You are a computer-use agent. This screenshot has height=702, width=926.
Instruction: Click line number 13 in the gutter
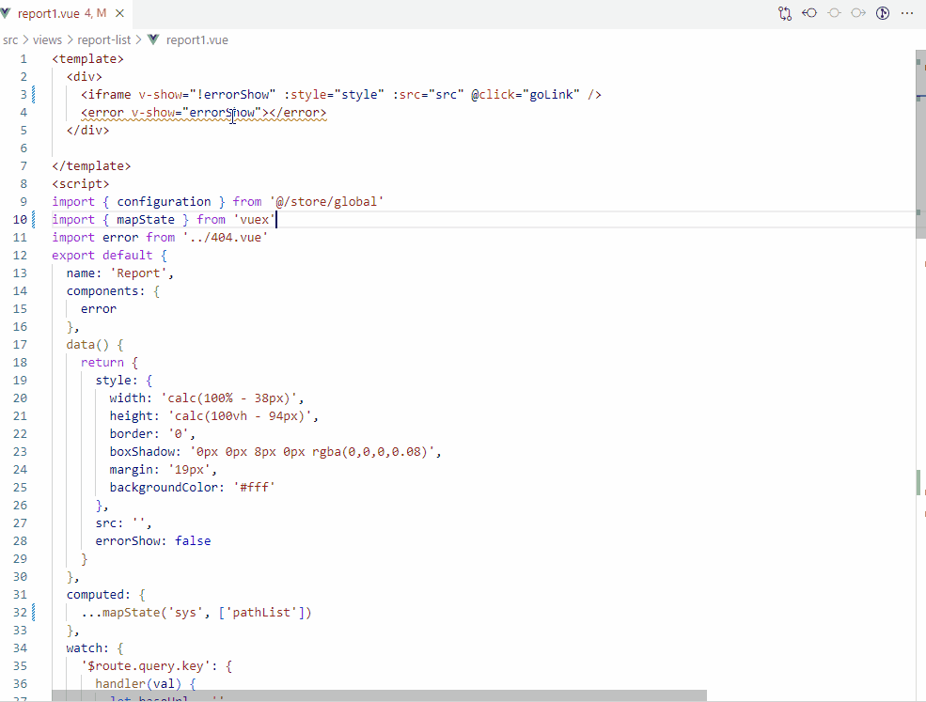pos(21,273)
